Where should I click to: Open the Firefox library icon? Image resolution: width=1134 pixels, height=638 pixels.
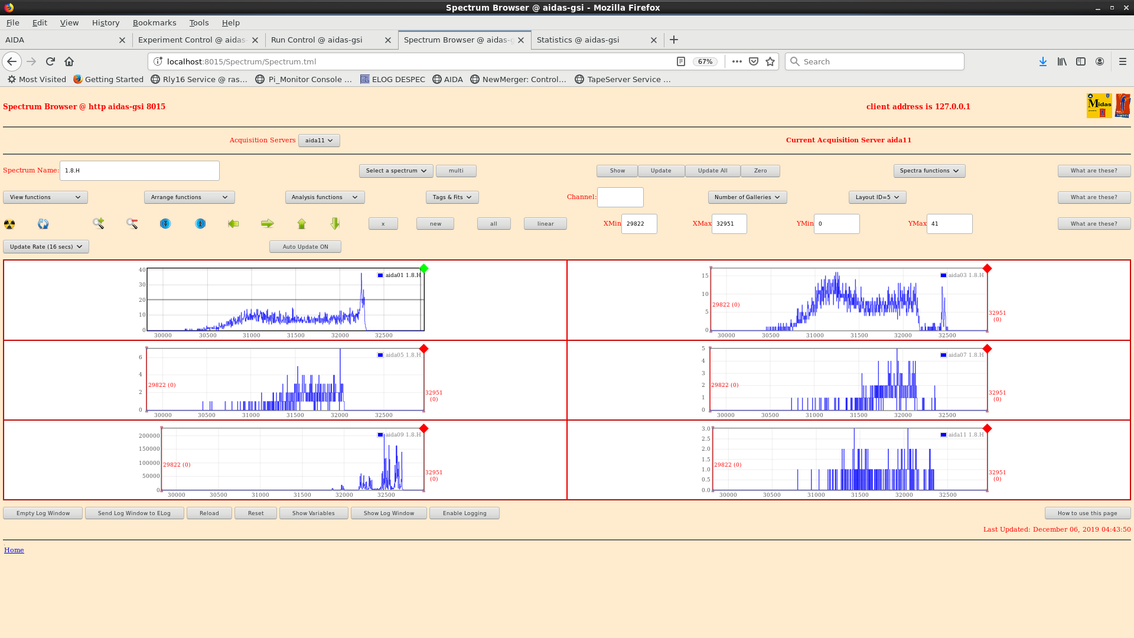point(1062,61)
